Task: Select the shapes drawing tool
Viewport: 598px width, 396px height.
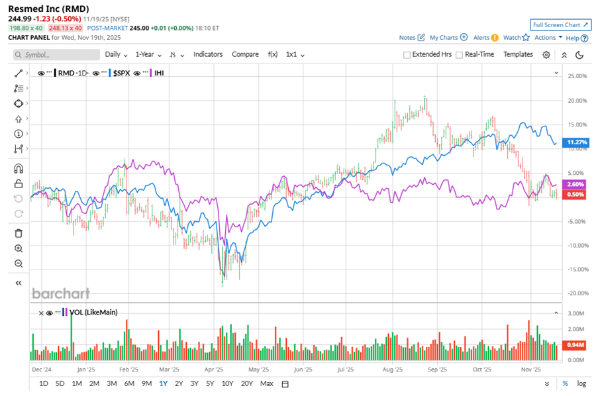Action: pyautogui.click(x=19, y=103)
